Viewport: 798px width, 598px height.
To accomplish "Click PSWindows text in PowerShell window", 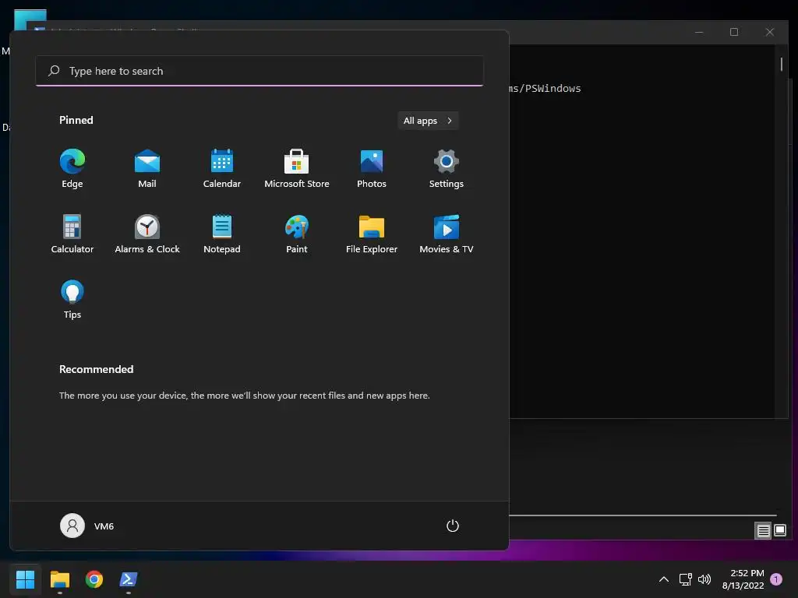I will (x=553, y=89).
